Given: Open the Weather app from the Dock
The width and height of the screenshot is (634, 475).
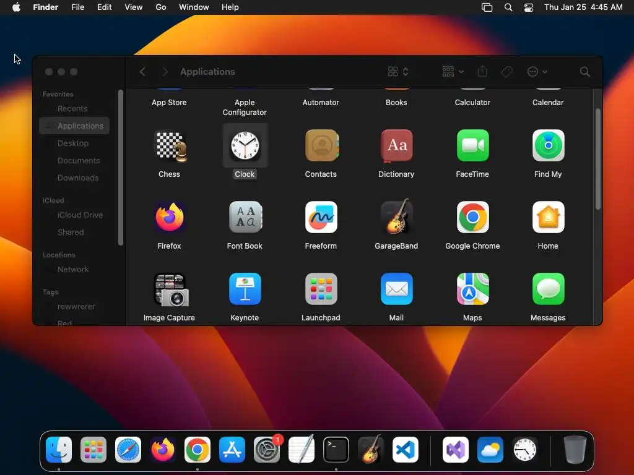Looking at the screenshot, I should (x=490, y=450).
